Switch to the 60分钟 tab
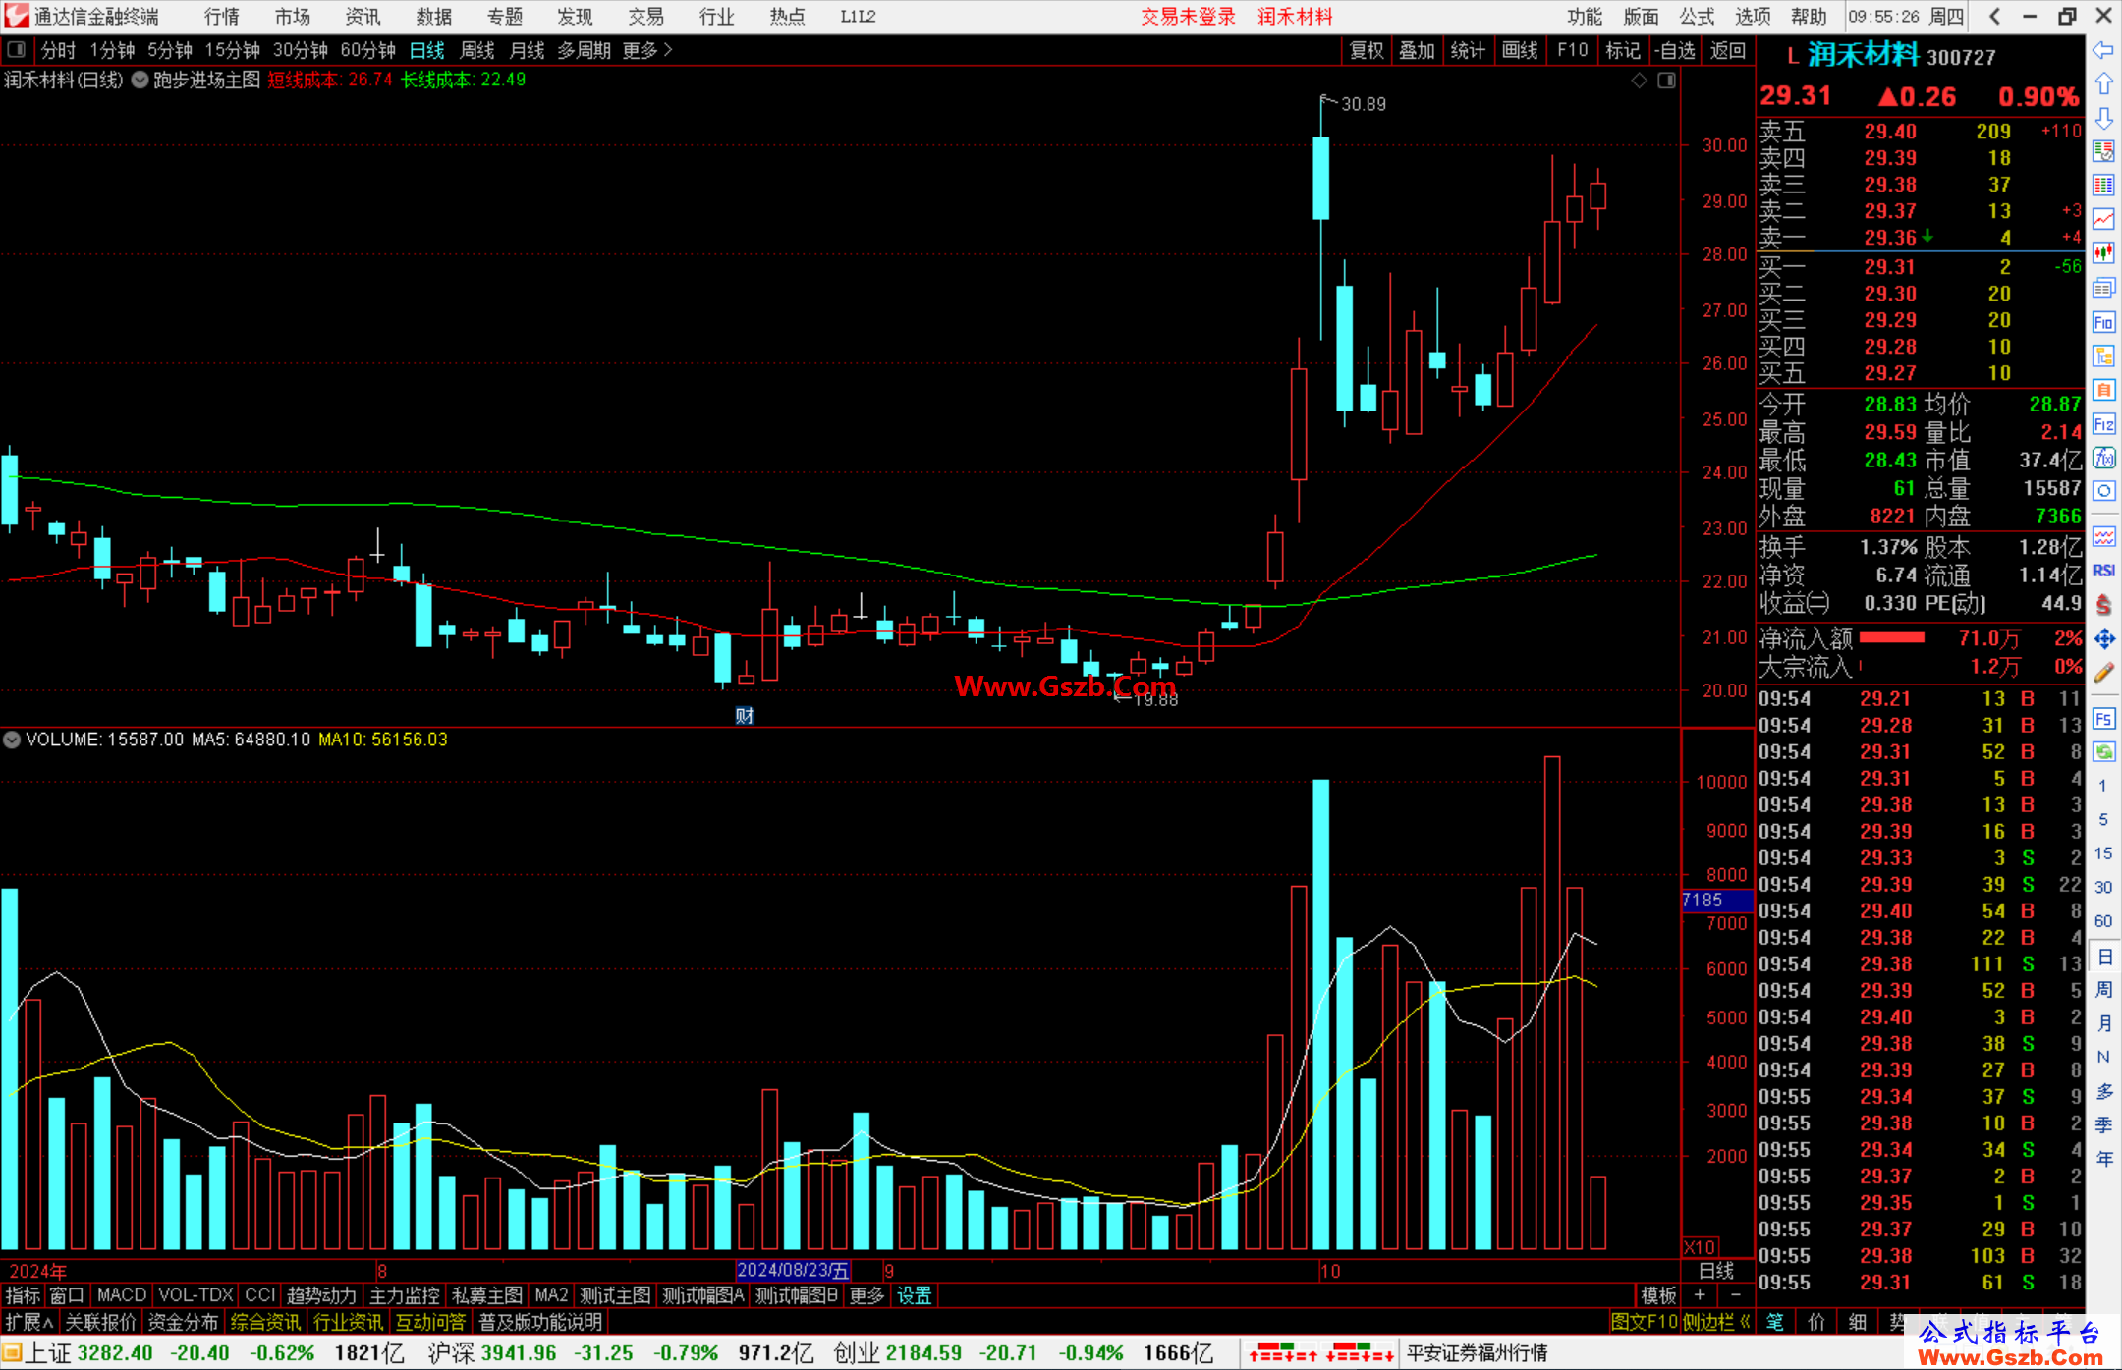 [367, 50]
